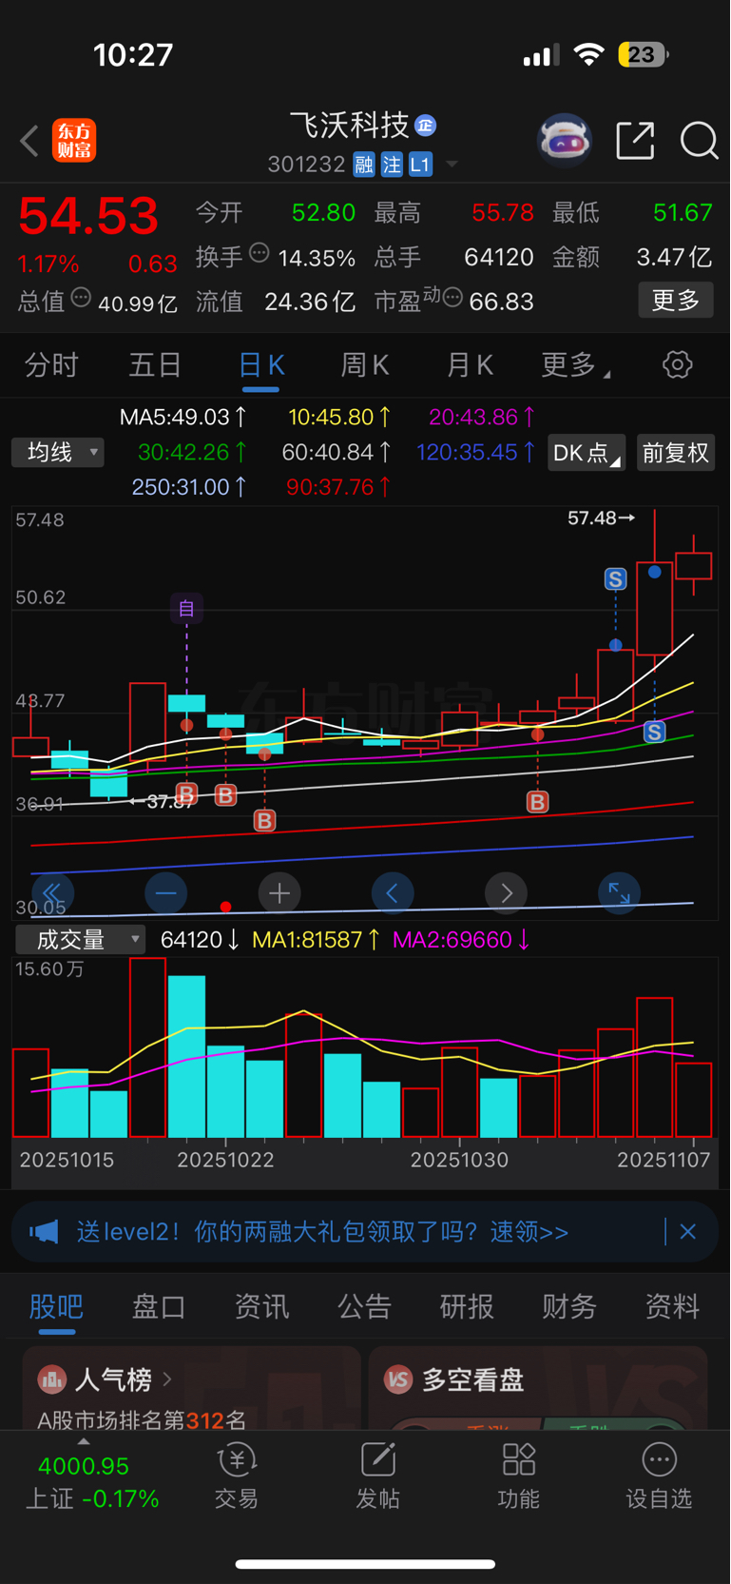Toggle 前复权 price adjustment
Image resolution: width=731 pixels, height=1584 pixels.
click(675, 453)
